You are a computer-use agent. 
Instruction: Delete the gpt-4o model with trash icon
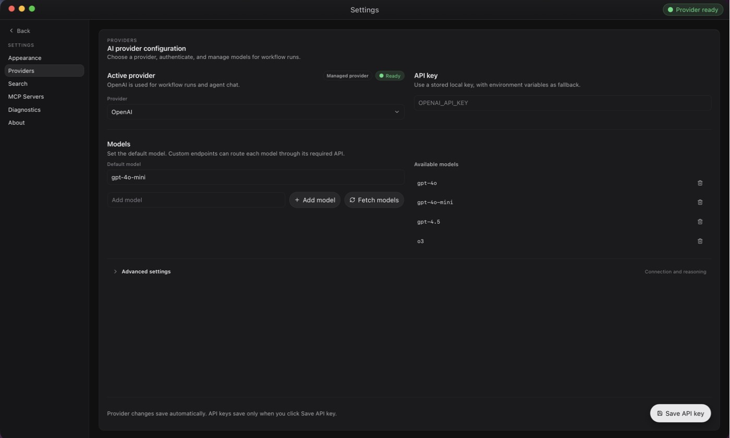(700, 183)
